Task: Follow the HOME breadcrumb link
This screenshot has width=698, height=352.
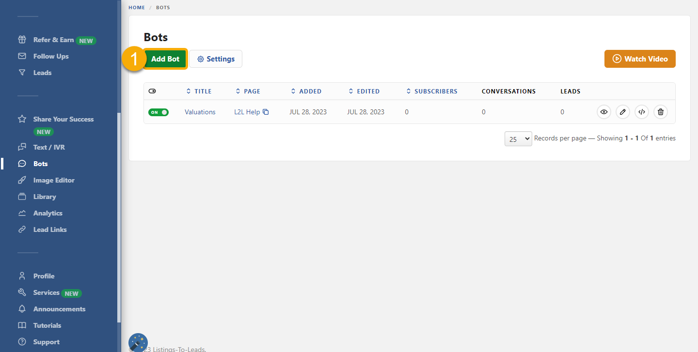Action: click(x=137, y=8)
